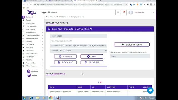Viewport: 178px width, 100px height.
Task: Click UID Extractor icon
Action: 23,44
